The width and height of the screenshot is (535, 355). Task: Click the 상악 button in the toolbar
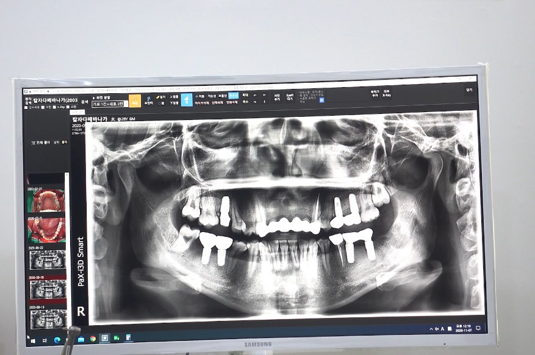pos(174,97)
